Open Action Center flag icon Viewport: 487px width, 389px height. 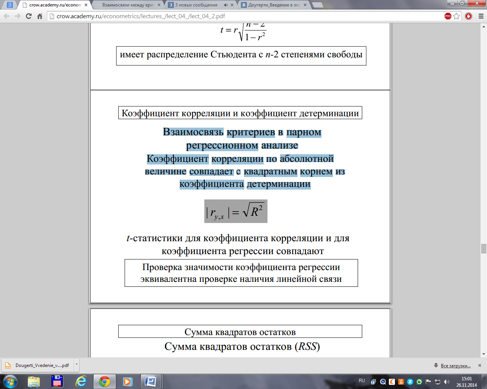(x=428, y=382)
